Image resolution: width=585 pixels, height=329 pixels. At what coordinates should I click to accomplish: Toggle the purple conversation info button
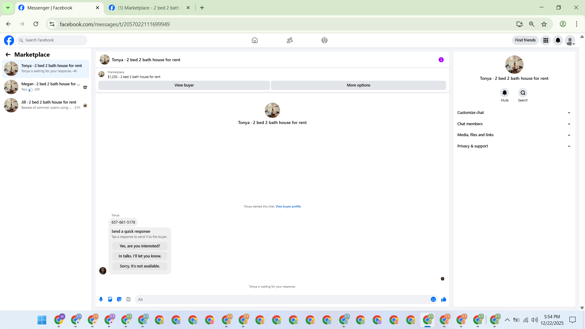[x=441, y=60]
